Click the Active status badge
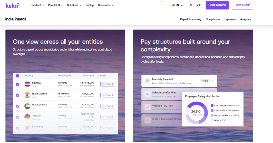Screen dimensions: 273x143 point(205,81)
